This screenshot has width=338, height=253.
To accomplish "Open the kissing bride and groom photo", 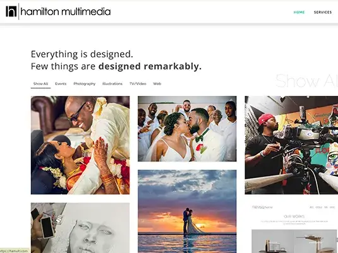I will (x=187, y=129).
